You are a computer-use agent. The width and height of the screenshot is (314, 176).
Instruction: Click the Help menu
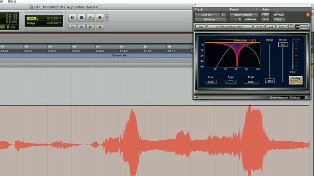point(12,1)
